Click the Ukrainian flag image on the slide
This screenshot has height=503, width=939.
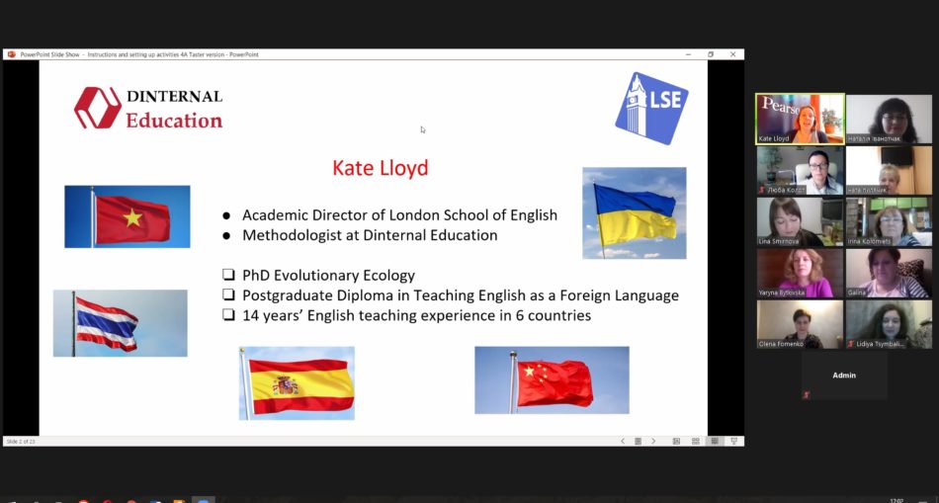(634, 212)
